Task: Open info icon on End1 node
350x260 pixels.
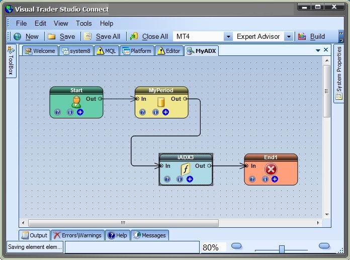Action: click(x=265, y=179)
